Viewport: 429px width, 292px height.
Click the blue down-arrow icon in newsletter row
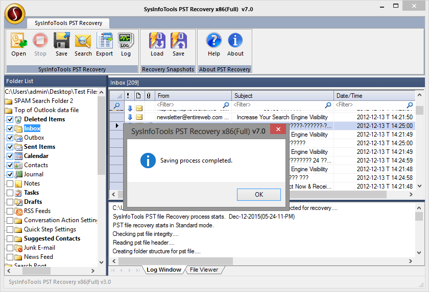tap(130, 117)
